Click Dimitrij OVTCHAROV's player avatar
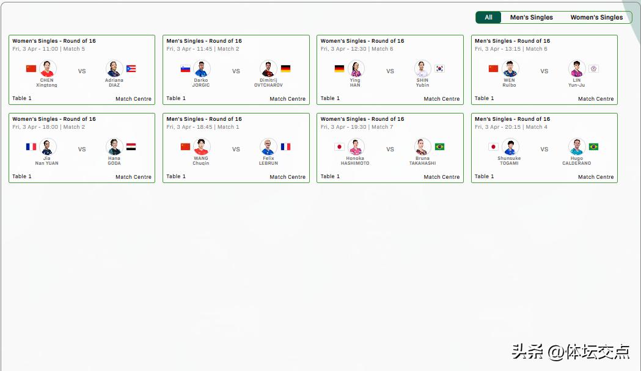The image size is (641, 371). (268, 68)
